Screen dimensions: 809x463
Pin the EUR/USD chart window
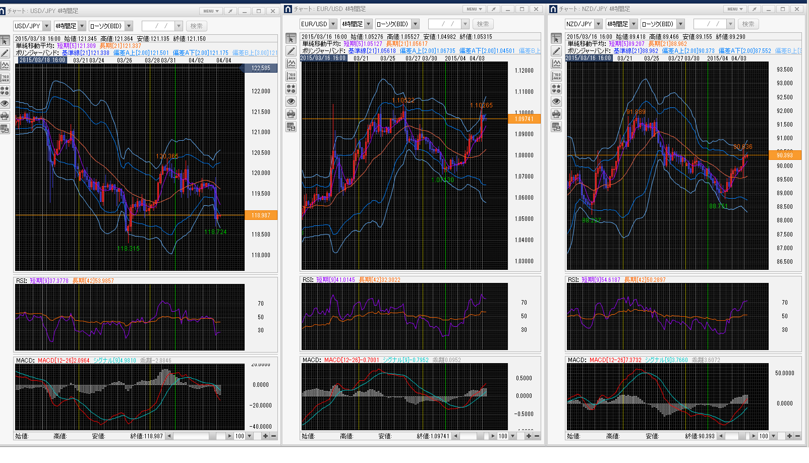(x=494, y=9)
